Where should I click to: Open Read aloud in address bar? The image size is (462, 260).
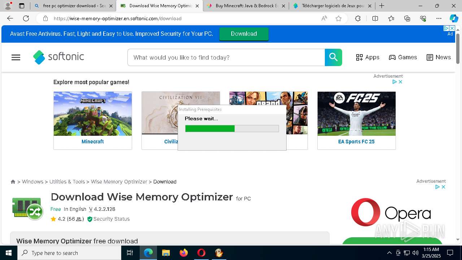pyautogui.click(x=324, y=18)
